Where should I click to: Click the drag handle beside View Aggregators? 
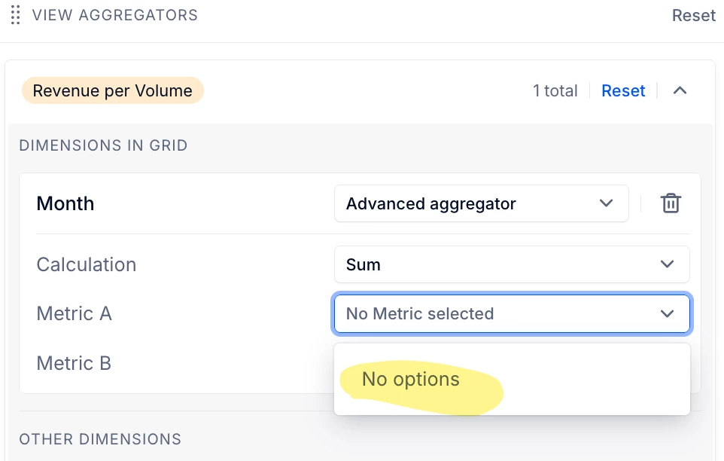click(15, 16)
